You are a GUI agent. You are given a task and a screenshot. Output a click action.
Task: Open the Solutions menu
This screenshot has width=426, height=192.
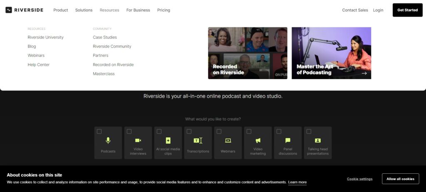(x=84, y=10)
